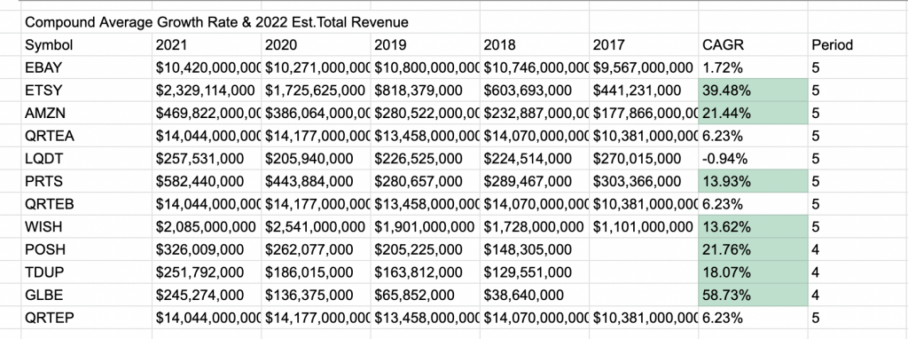Select the title cell 'Compound Average Growth Rate'
The height and width of the screenshot is (339, 908).
pos(216,22)
